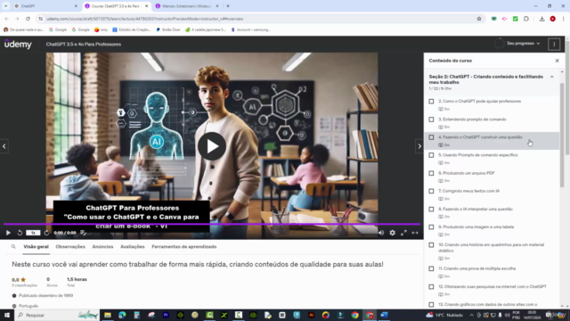Open the add note icon in player bar

point(83,233)
